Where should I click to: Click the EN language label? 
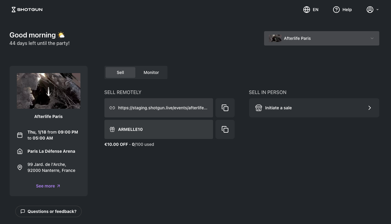click(x=315, y=10)
